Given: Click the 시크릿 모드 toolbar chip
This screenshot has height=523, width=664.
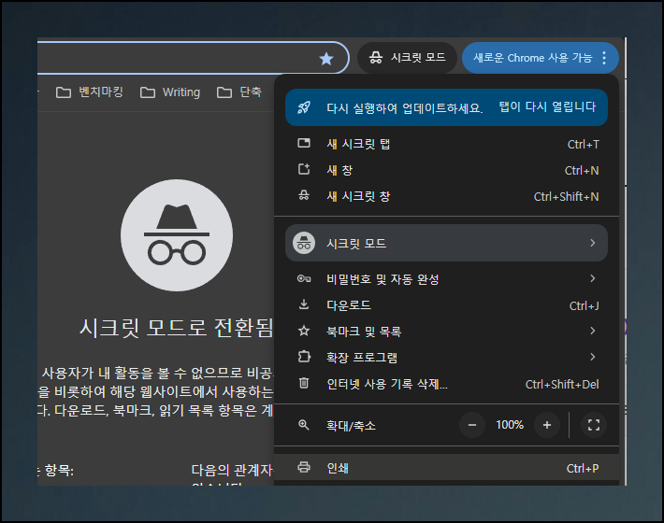Looking at the screenshot, I should pos(407,58).
